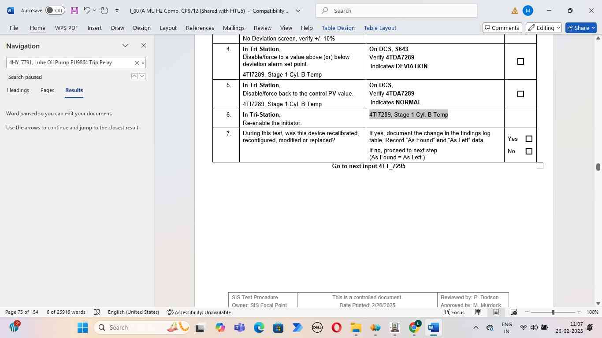Jump to next search result arrow
The height and width of the screenshot is (338, 602).
point(142,76)
